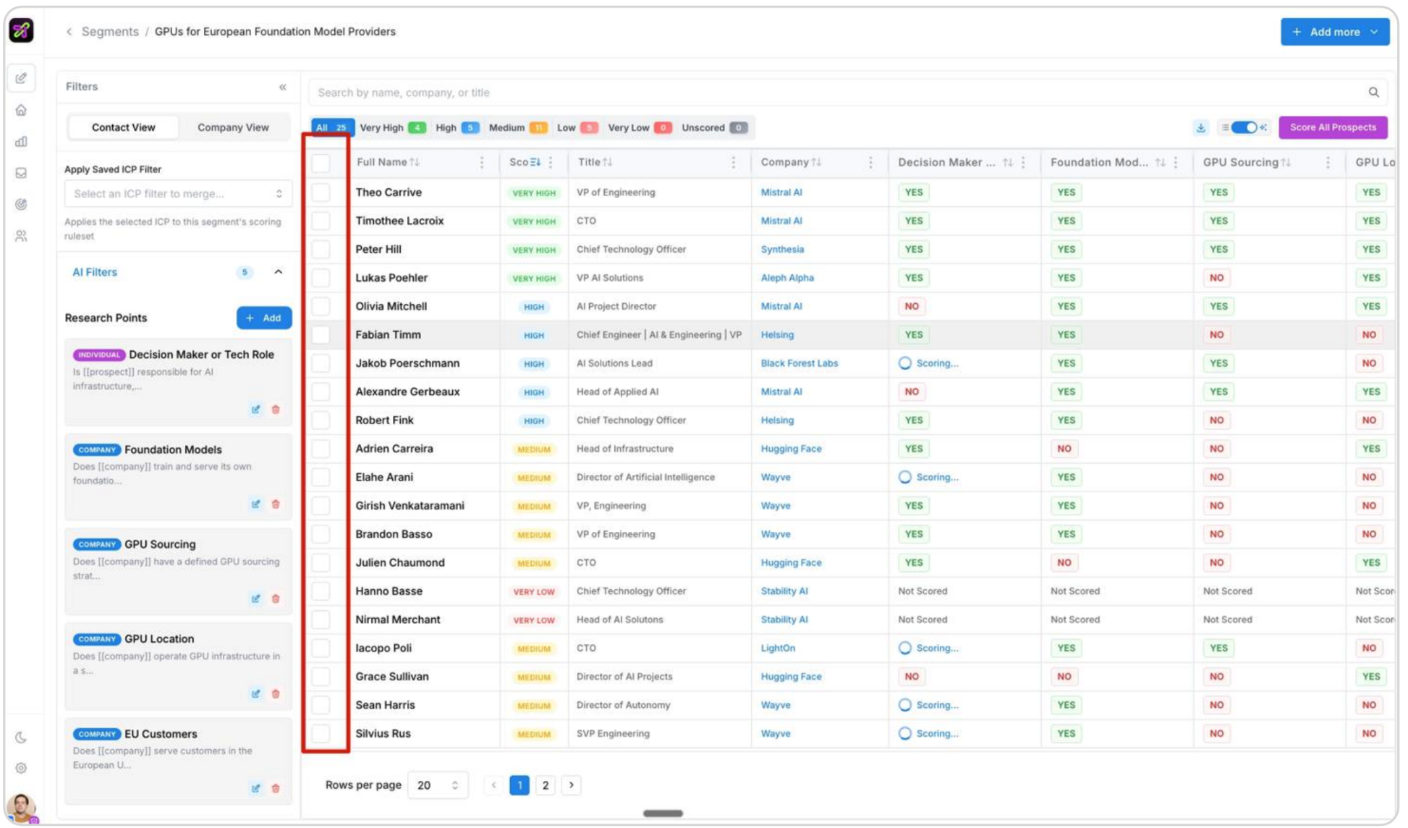Delete the GPU Sourcing research point
This screenshot has width=1408, height=828.
276,599
